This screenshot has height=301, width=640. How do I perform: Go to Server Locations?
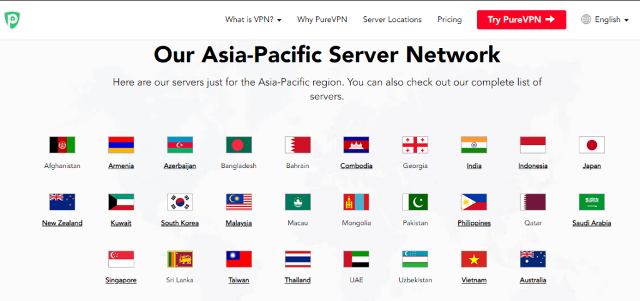tap(392, 19)
